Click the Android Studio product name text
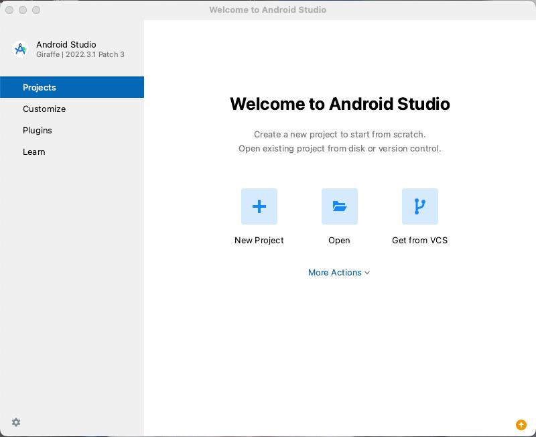Image resolution: width=536 pixels, height=437 pixels. (x=66, y=44)
